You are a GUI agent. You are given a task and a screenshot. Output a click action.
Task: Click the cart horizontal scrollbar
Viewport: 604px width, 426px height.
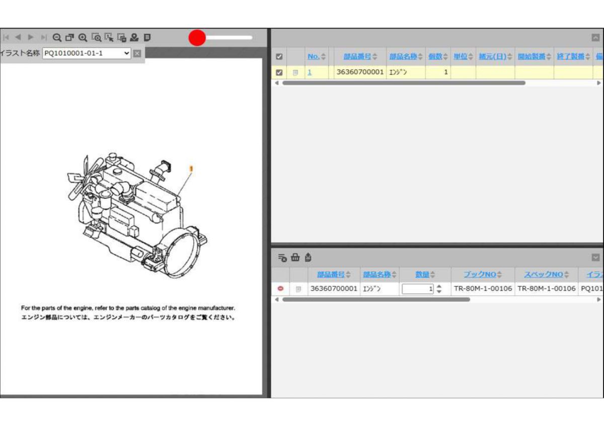pyautogui.click(x=376, y=299)
